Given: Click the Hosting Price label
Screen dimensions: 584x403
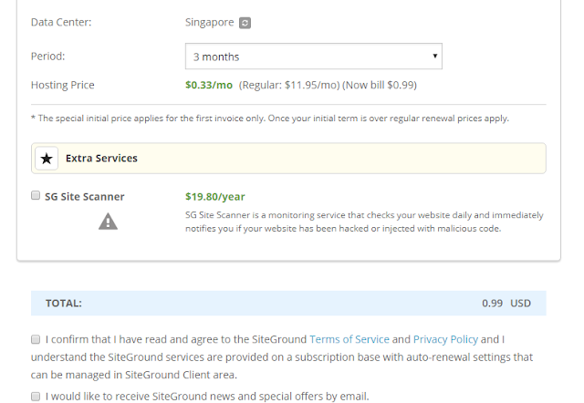Looking at the screenshot, I should click(63, 85).
